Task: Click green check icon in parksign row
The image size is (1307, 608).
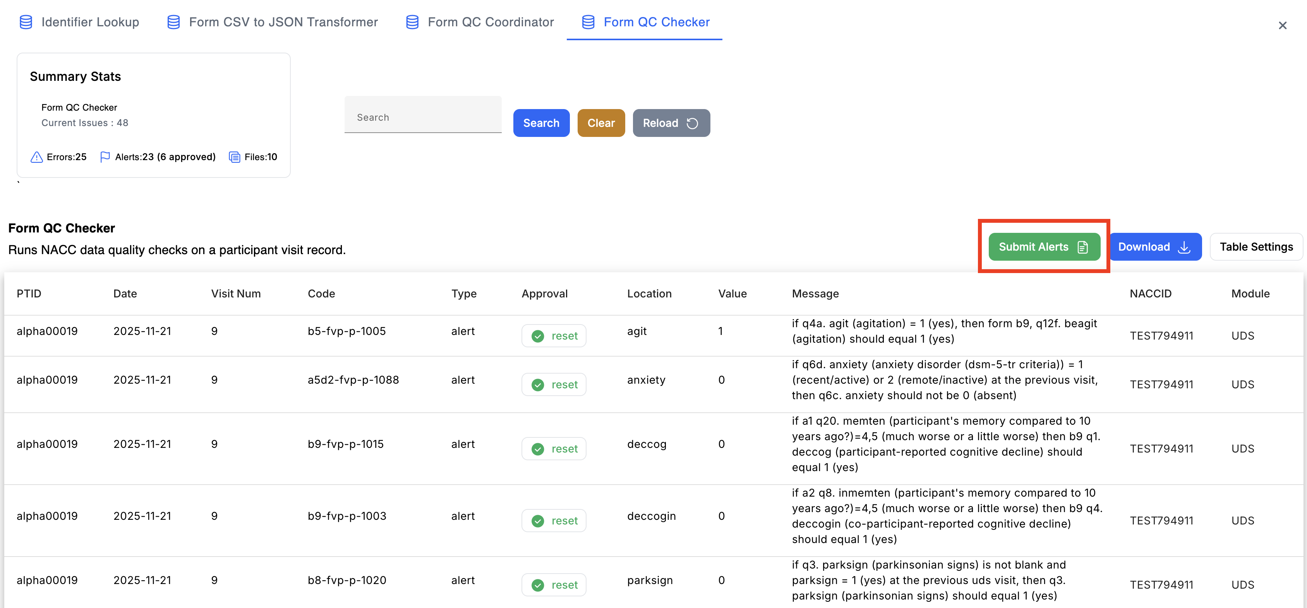Action: (538, 585)
